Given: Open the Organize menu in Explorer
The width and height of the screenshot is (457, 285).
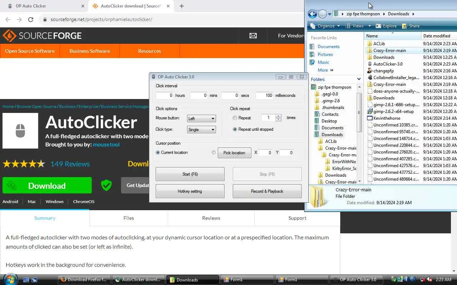Looking at the screenshot, I should (326, 26).
